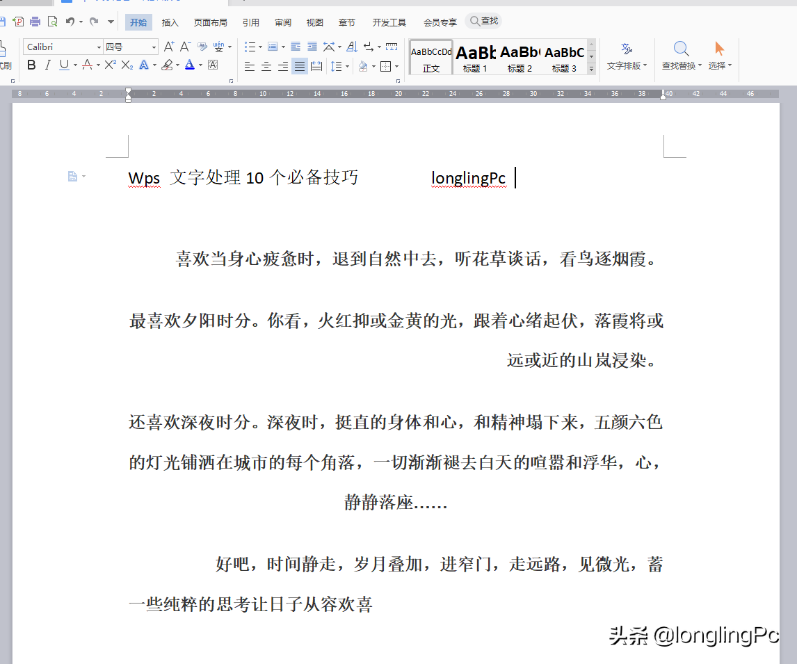Open the 开发工具 tab
This screenshot has width=797, height=664.
click(x=389, y=22)
